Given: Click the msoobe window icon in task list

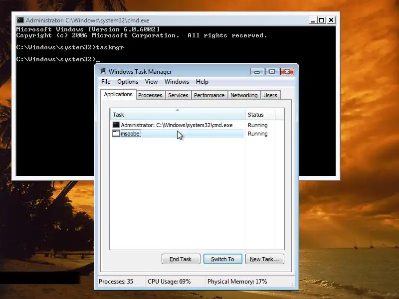Looking at the screenshot, I should [116, 134].
